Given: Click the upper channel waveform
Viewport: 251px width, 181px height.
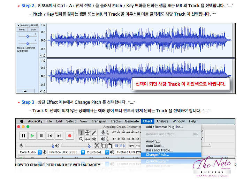Looking at the screenshot, I should click(x=140, y=40).
